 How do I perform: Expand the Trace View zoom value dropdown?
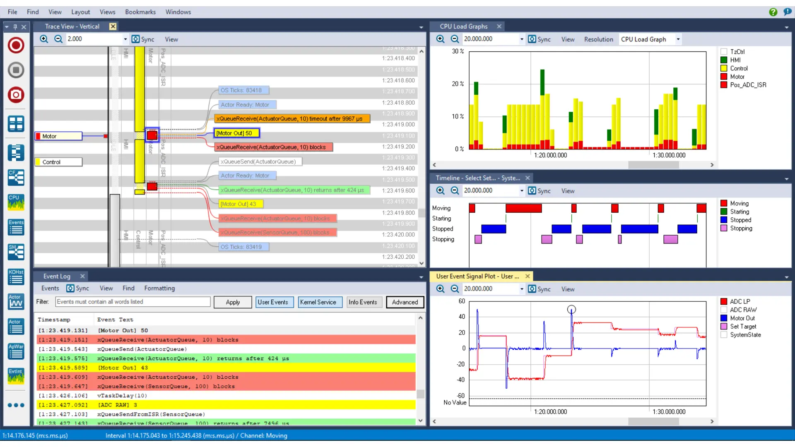(x=125, y=39)
